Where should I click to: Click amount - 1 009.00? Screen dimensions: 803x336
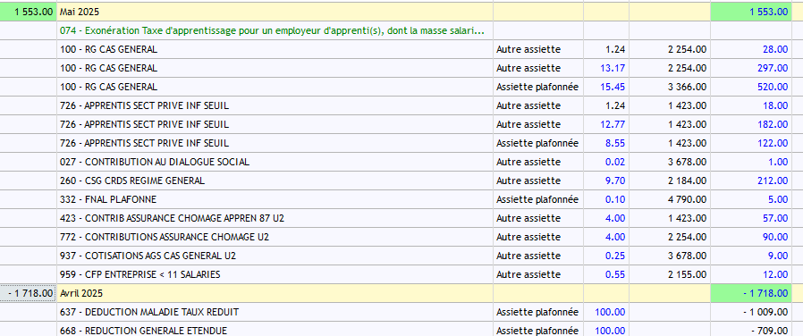click(765, 312)
